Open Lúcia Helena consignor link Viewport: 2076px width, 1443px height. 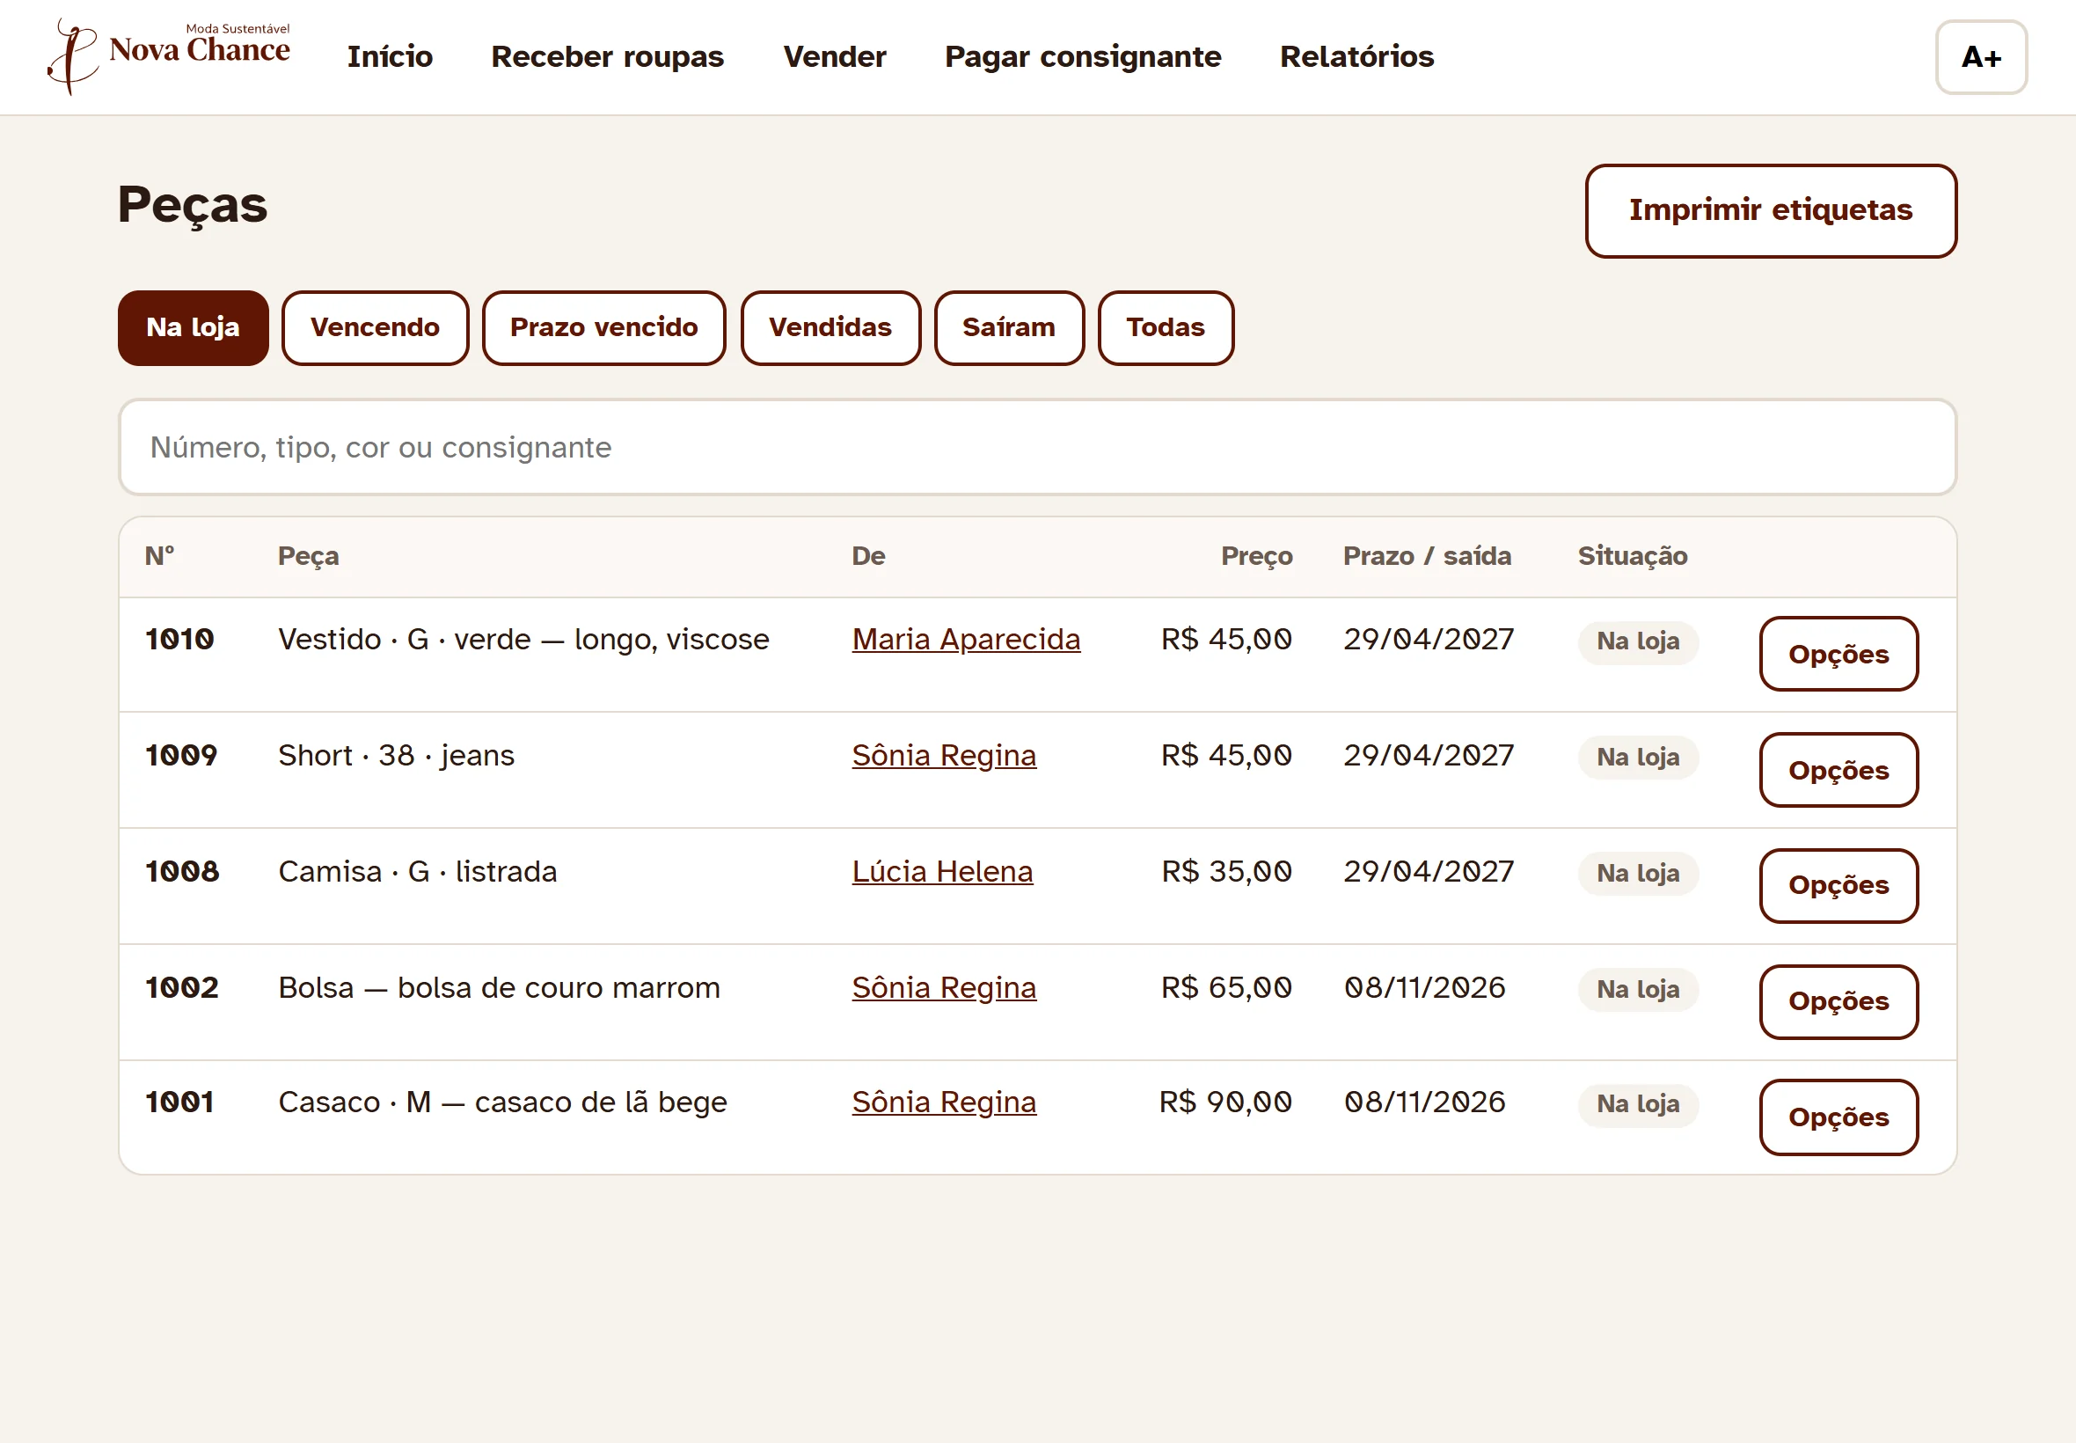tap(943, 872)
